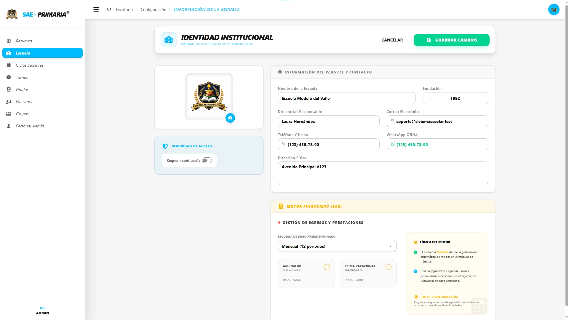Screen dimensions: 569x320
Task: Select Grupos from the sidebar
Action: tap(22, 114)
